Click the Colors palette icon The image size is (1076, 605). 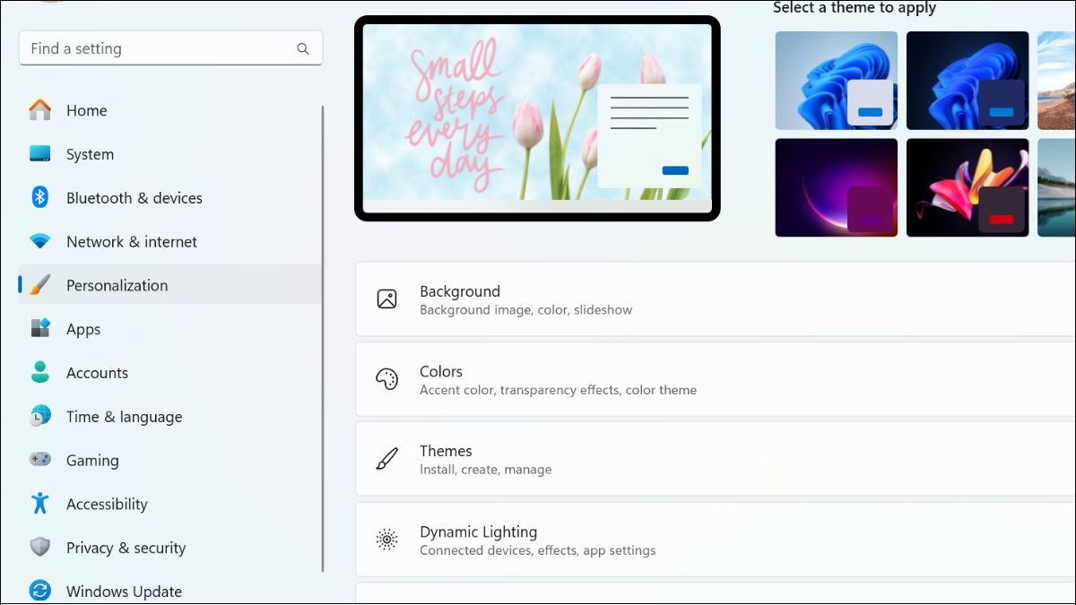click(387, 379)
